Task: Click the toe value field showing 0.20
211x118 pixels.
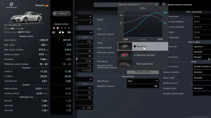Action: 85,71
